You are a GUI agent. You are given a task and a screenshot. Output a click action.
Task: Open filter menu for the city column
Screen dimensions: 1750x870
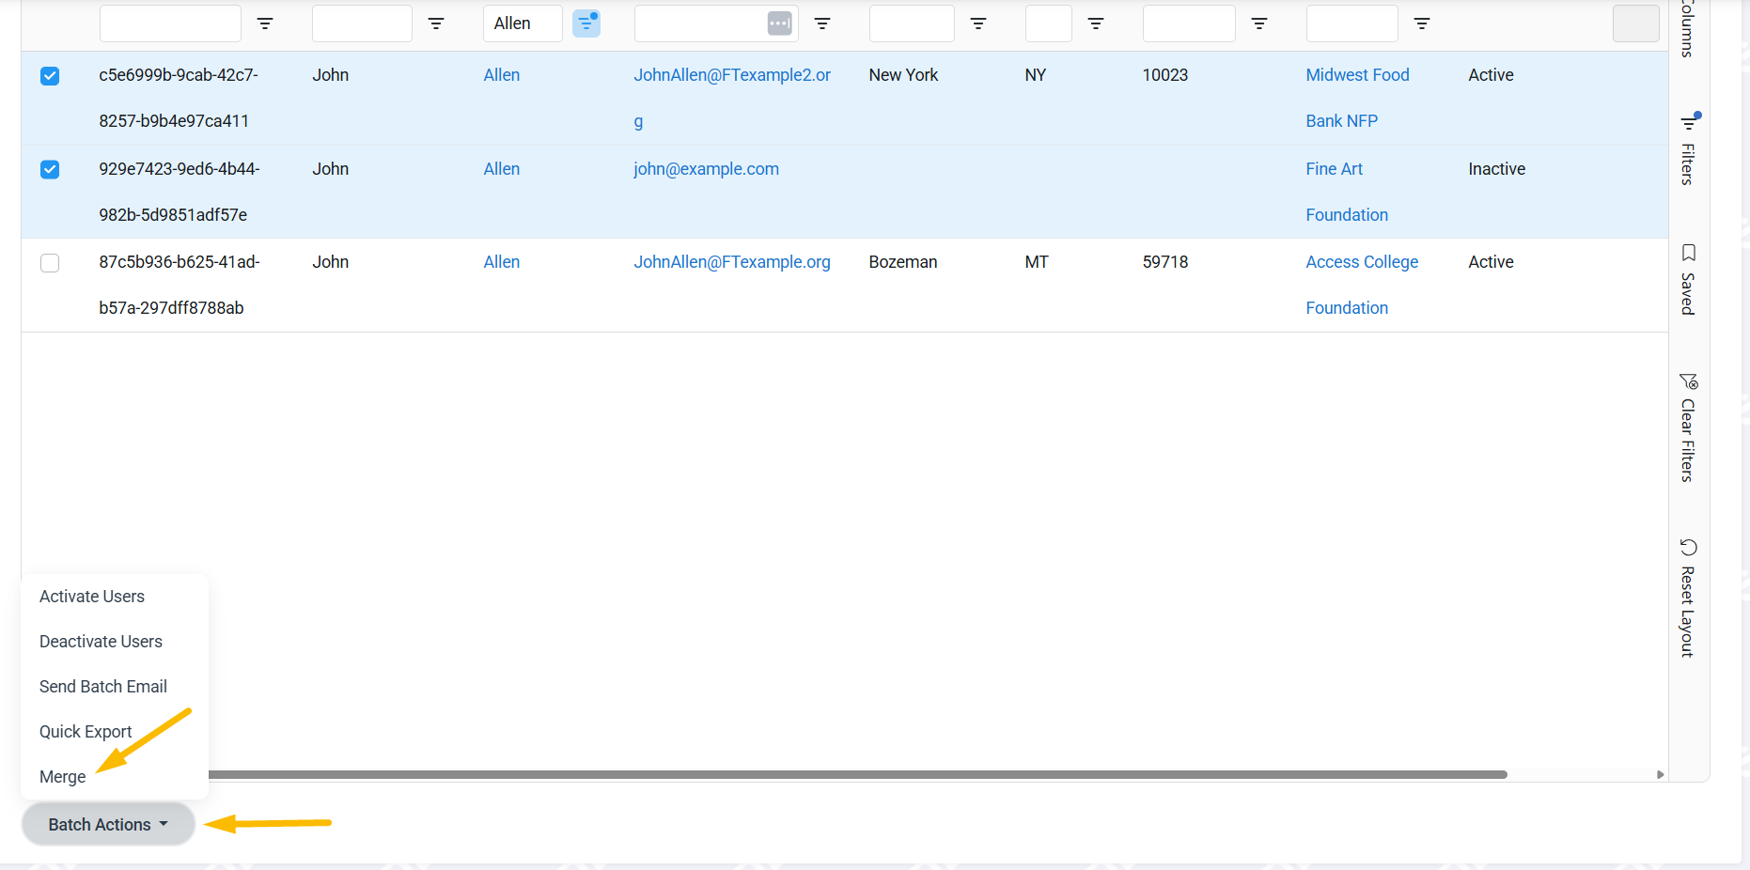978,23
